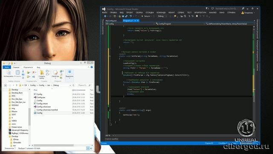The image size is (273, 154).
Task: Click the Explorer refresh icon beside address bar
Action: [73, 85]
